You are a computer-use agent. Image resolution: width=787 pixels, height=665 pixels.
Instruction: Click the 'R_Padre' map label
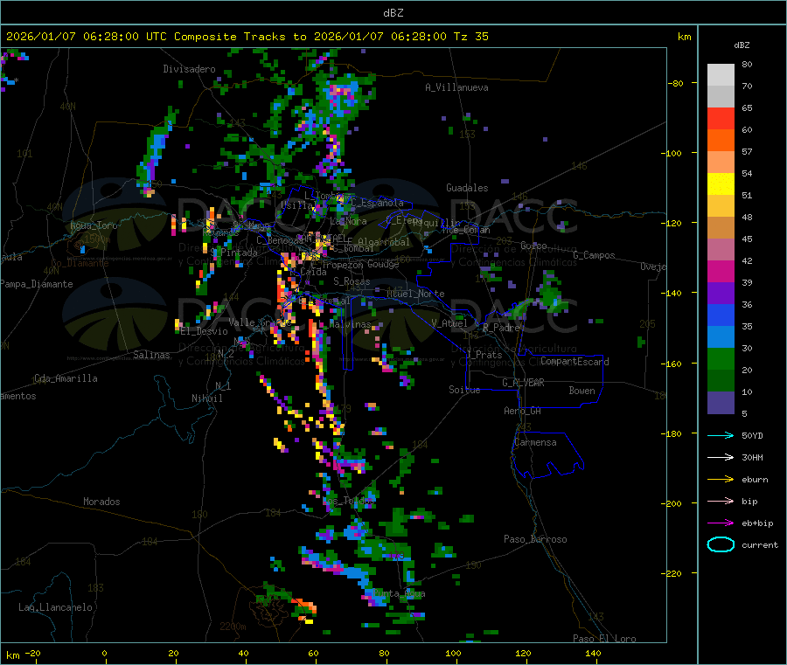tap(501, 328)
